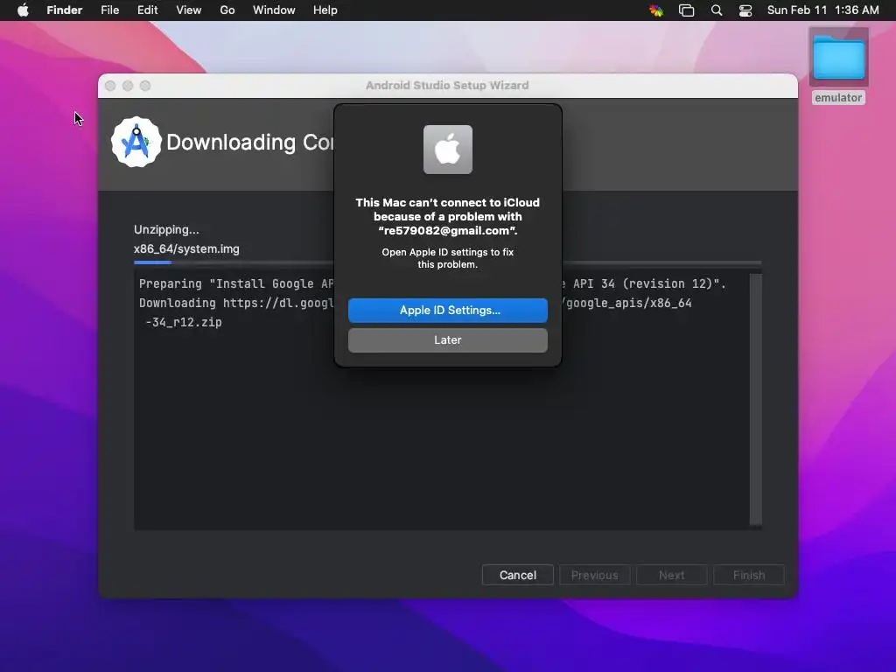Open the Go menu
This screenshot has width=896, height=672.
(x=227, y=10)
